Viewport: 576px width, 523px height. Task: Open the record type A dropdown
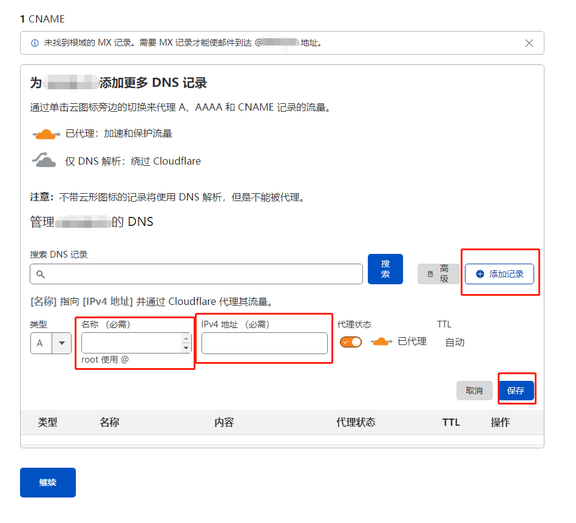pyautogui.click(x=51, y=343)
